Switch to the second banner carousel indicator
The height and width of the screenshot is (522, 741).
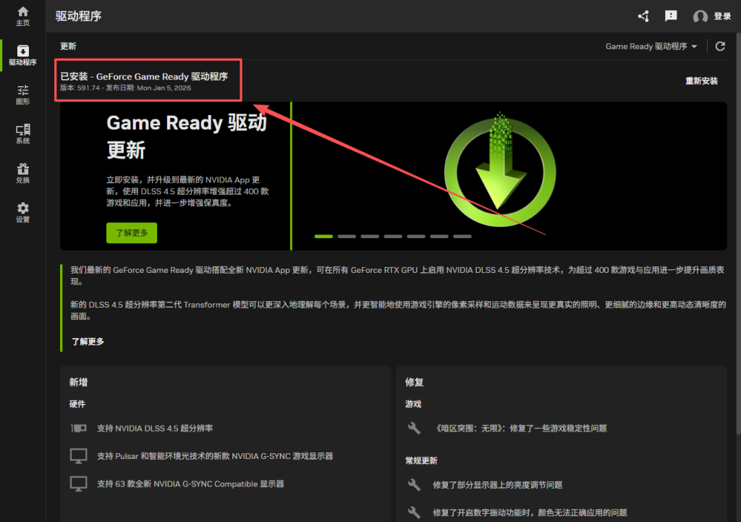pyautogui.click(x=347, y=236)
